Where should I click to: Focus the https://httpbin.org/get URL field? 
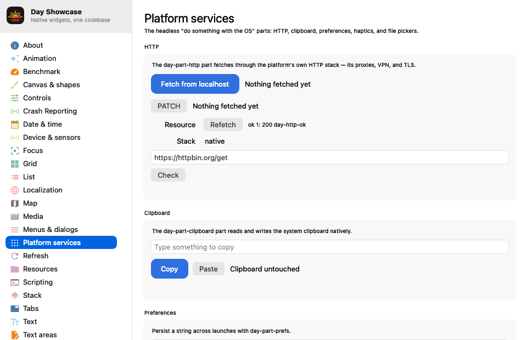tap(329, 157)
